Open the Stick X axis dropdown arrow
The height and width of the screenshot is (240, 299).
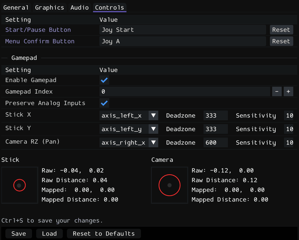click(x=154, y=116)
